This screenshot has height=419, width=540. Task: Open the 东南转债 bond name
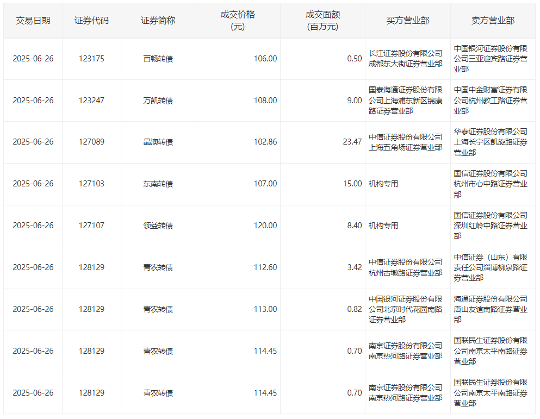pyautogui.click(x=158, y=184)
